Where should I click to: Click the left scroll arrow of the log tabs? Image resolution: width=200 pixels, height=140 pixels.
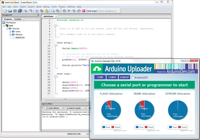coord(42,108)
